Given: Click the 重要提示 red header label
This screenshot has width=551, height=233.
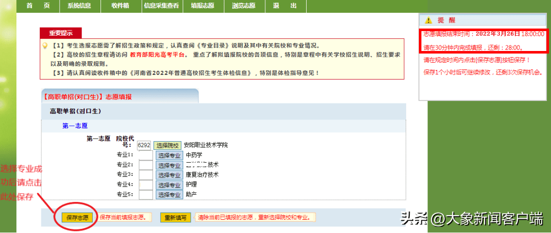Looking at the screenshot, I should pyautogui.click(x=61, y=33).
